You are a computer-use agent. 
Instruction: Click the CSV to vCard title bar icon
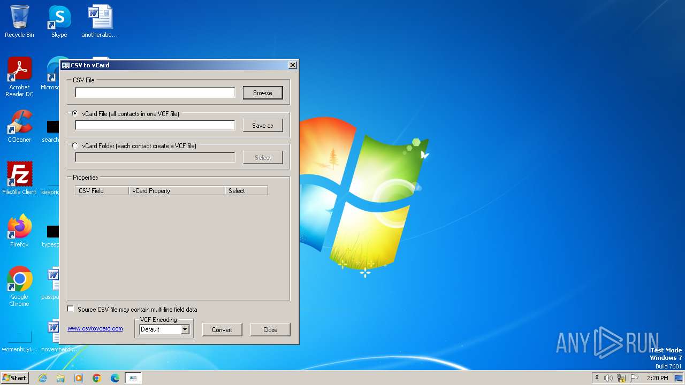click(x=66, y=65)
